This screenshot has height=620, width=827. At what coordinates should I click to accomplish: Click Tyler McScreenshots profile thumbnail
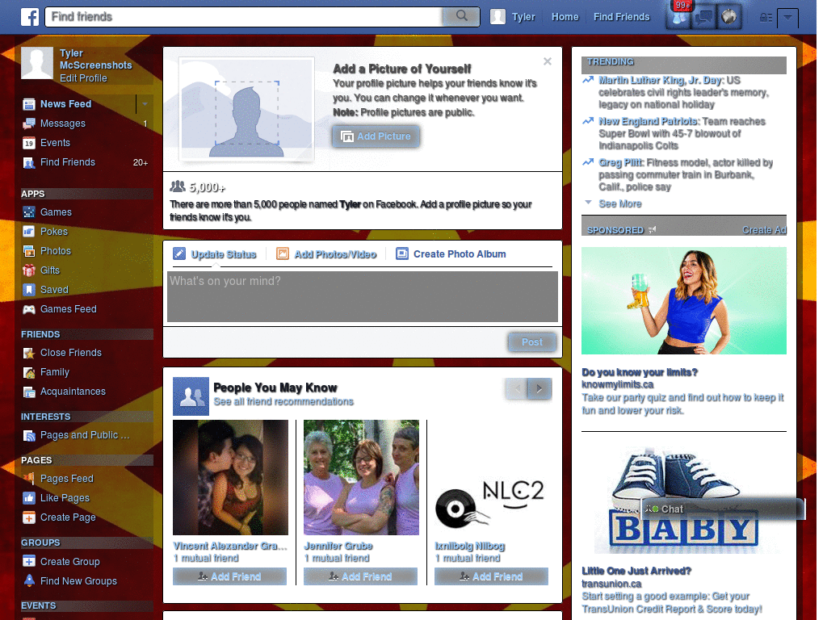(x=37, y=63)
